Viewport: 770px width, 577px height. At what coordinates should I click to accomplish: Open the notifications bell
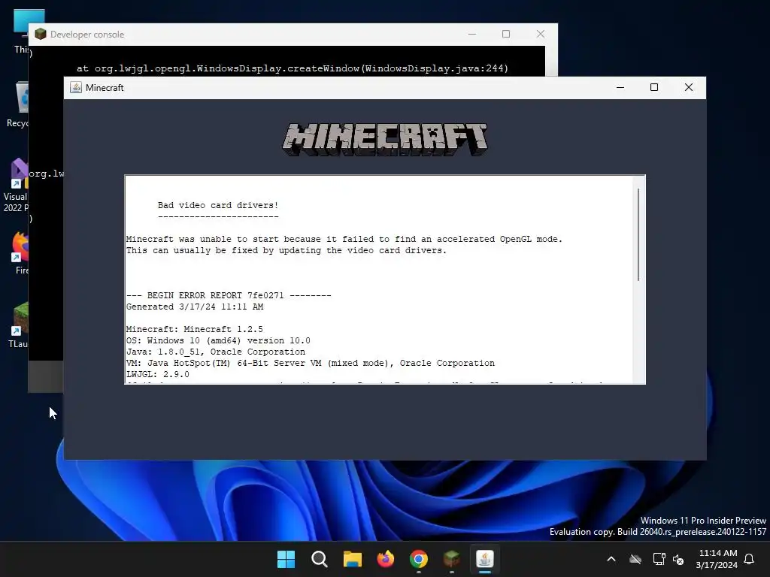click(749, 559)
